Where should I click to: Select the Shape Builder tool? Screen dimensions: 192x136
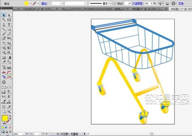pyautogui.click(x=4, y=53)
